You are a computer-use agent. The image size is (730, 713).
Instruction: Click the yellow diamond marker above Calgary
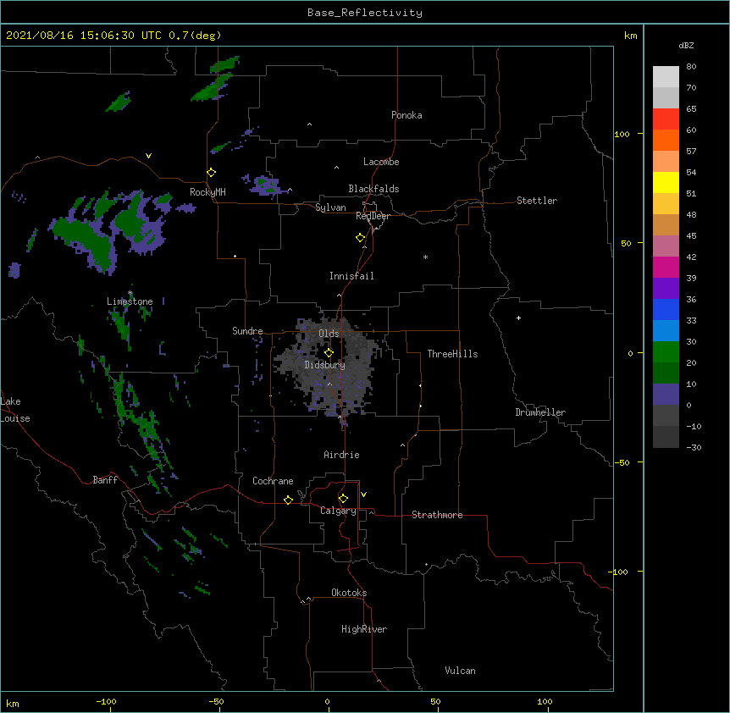[x=343, y=499]
